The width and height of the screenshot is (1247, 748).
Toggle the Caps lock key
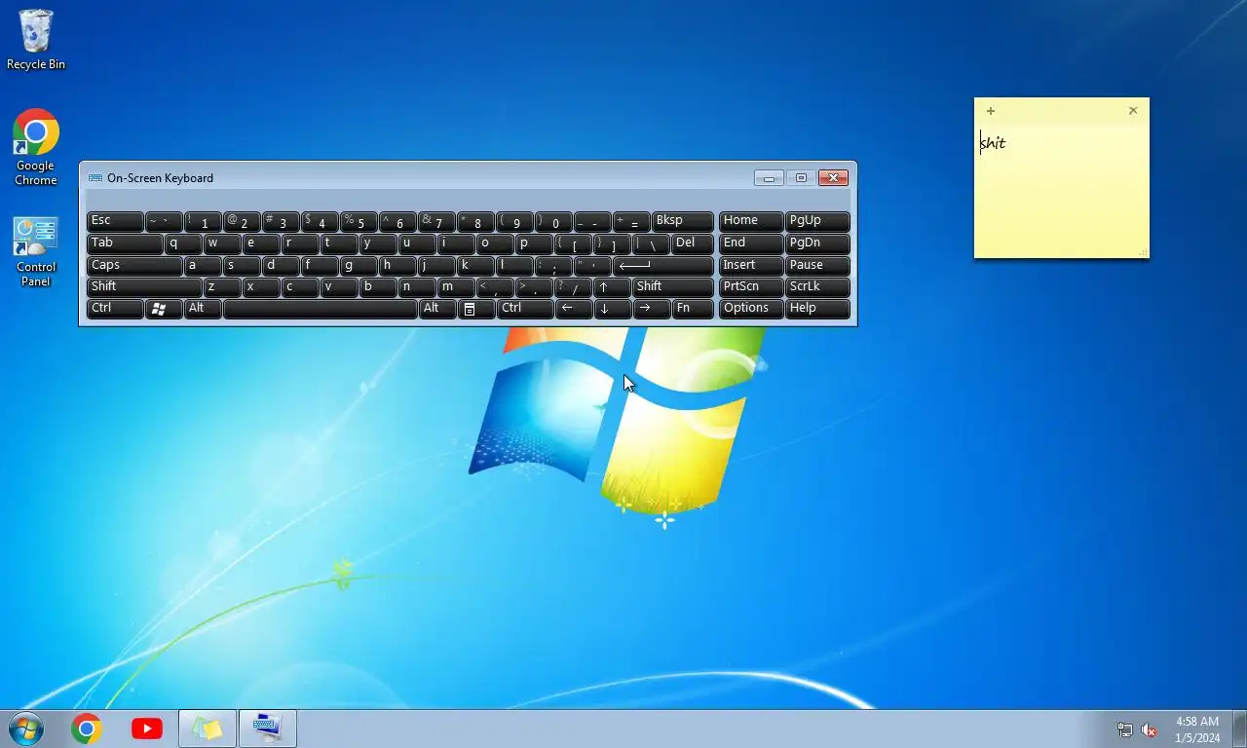click(x=134, y=265)
